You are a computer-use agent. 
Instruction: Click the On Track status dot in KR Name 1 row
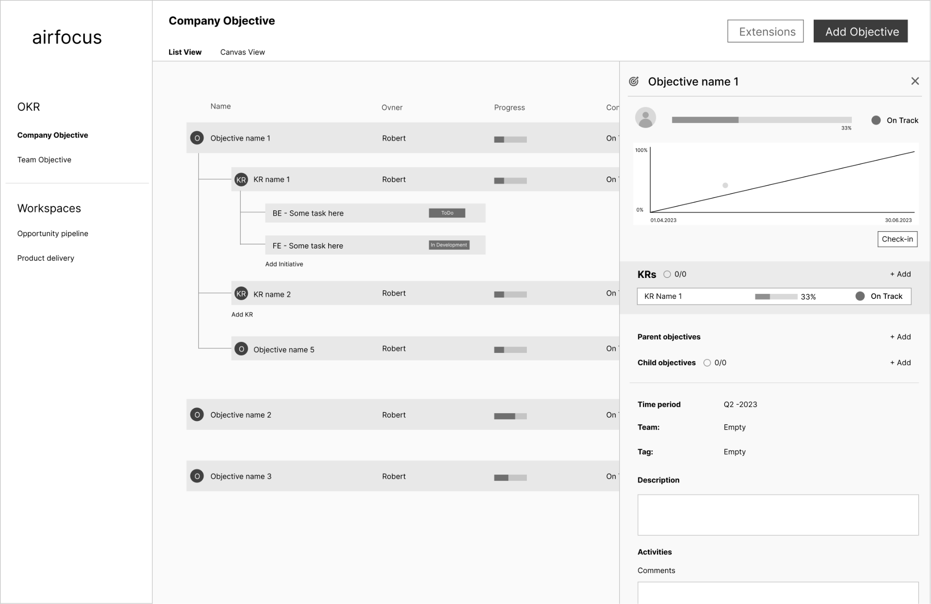tap(860, 296)
